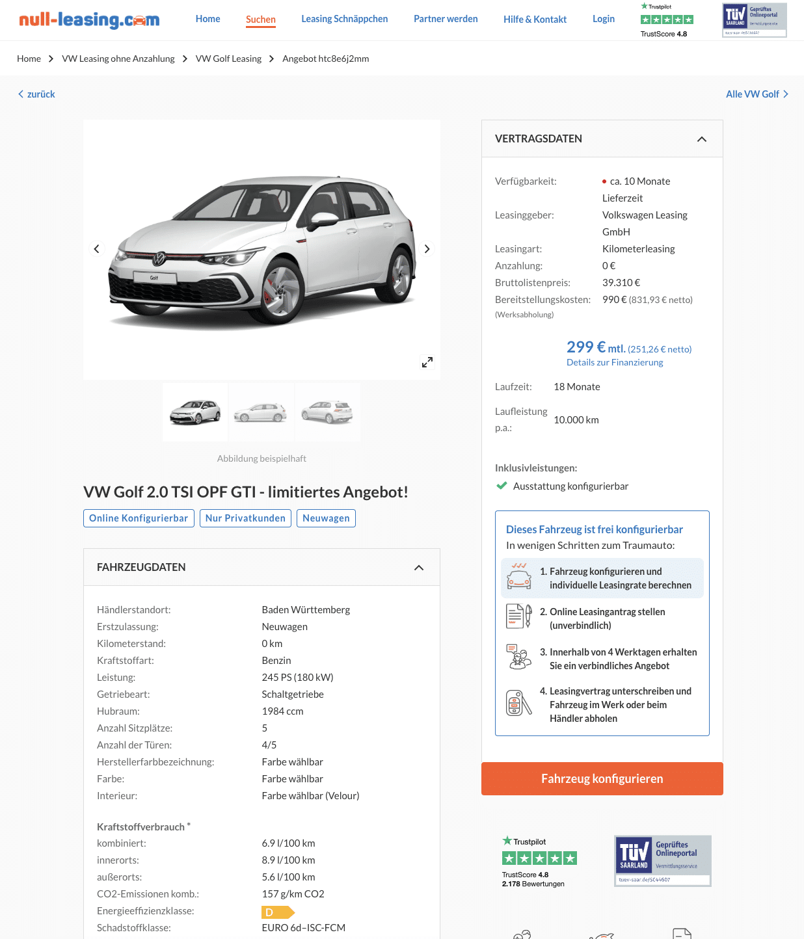Click the Angebot htc8e6j2mm breadcrumb text
Image resolution: width=804 pixels, height=939 pixels.
pyautogui.click(x=325, y=59)
